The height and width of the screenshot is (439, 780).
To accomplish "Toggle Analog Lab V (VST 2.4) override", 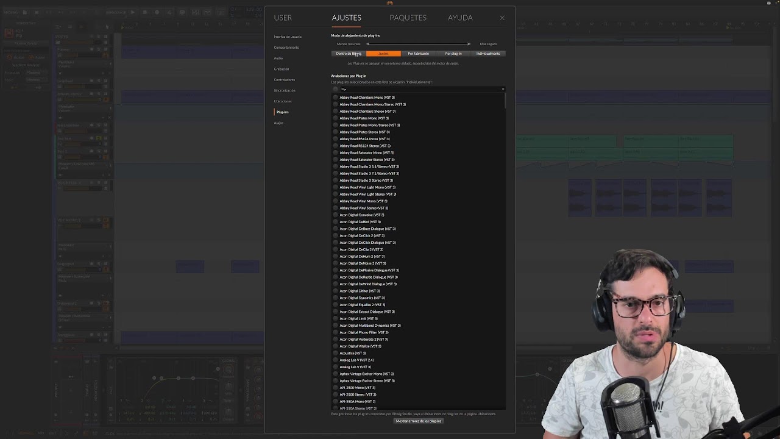I will [x=335, y=360].
